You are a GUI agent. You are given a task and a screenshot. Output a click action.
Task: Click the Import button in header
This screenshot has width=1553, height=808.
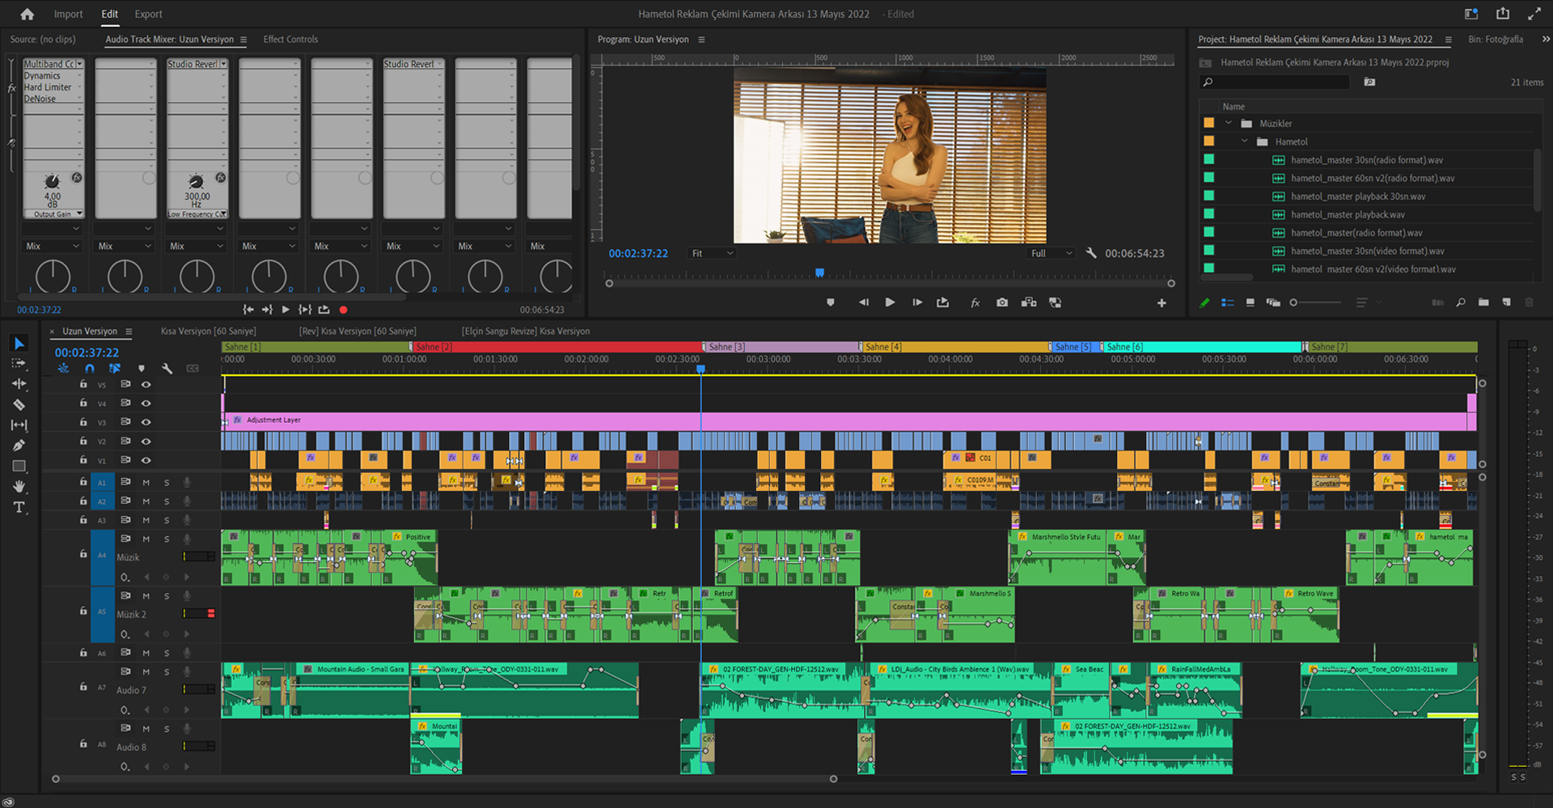(x=68, y=14)
